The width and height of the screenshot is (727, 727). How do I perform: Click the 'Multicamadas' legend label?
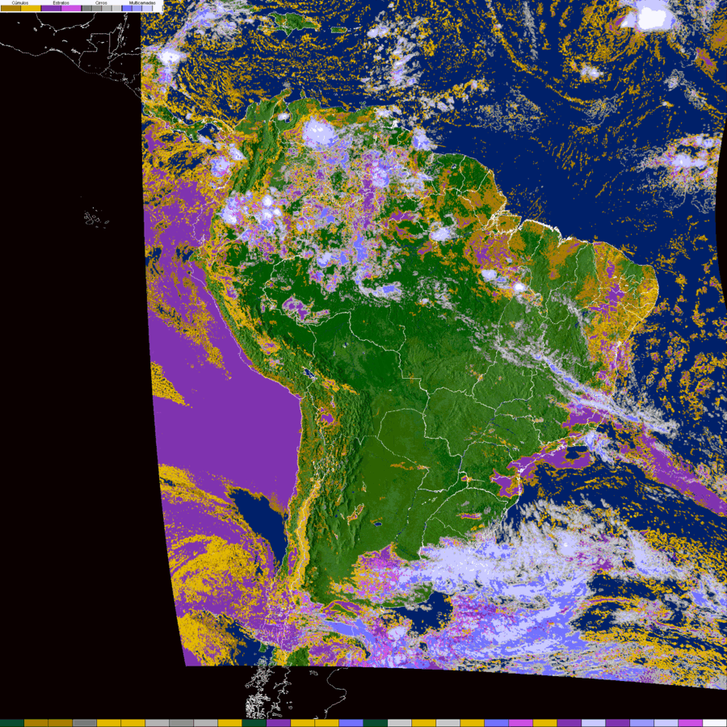[142, 2]
